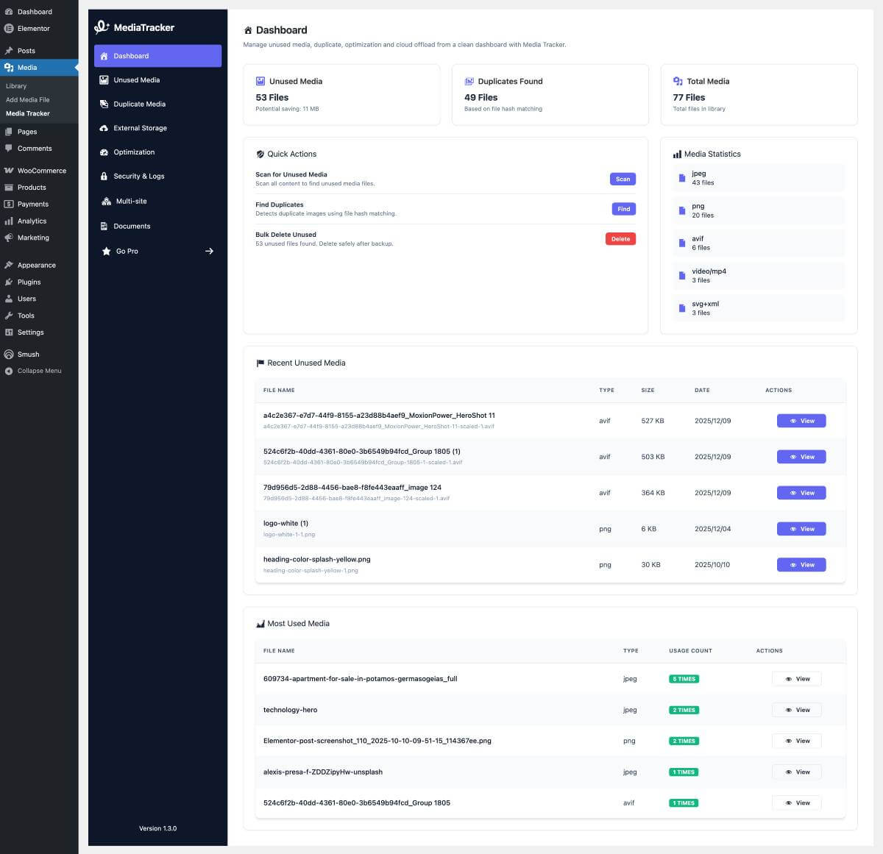View the logo-white (1) unused file

(x=801, y=529)
